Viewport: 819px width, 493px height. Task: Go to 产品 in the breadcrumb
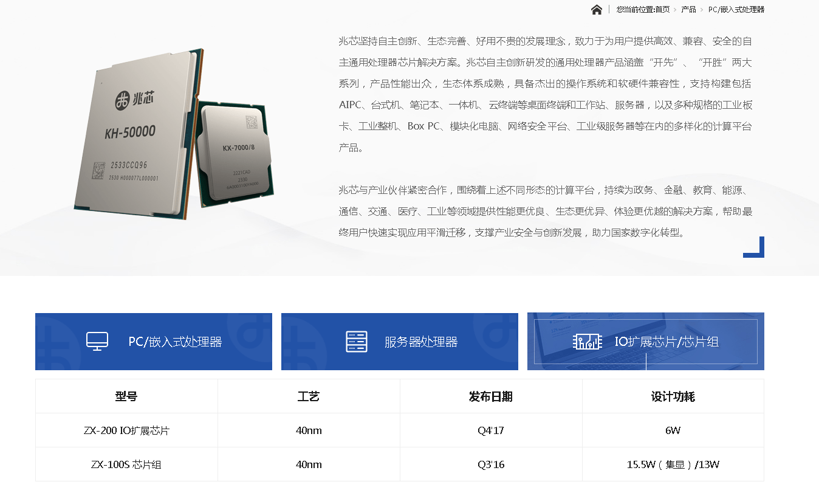688,10
